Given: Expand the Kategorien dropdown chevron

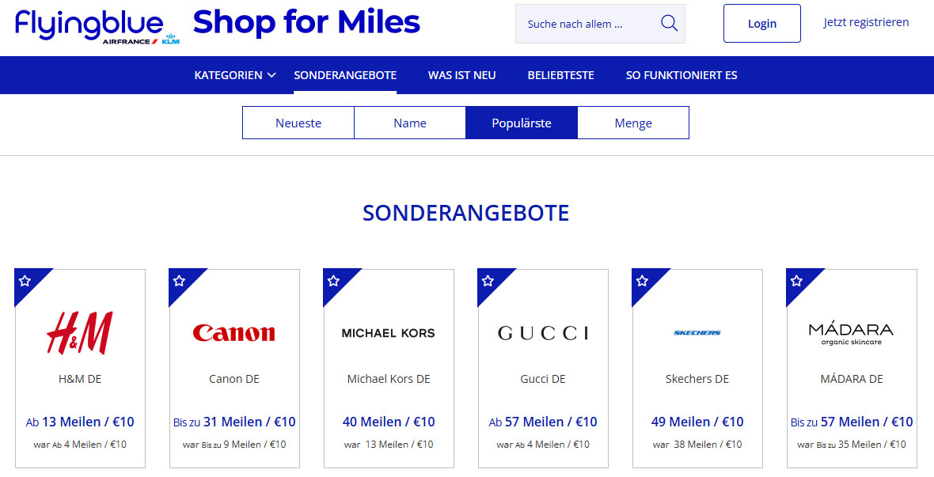Looking at the screenshot, I should (271, 75).
